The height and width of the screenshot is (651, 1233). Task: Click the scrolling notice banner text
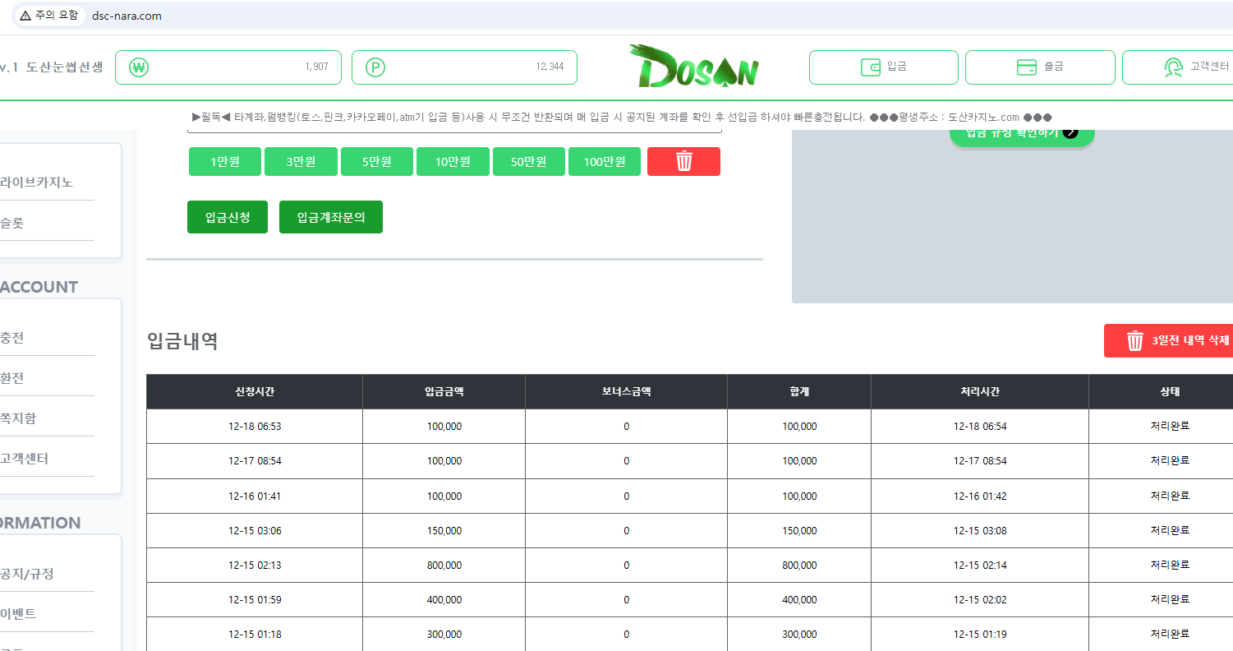pos(622,118)
